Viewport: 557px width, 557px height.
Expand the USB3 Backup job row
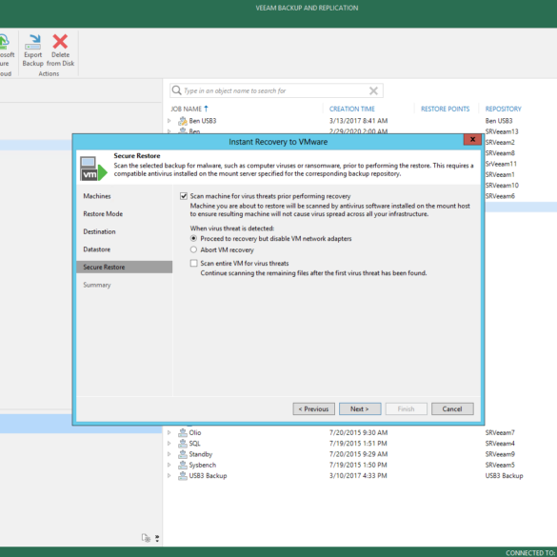[169, 475]
